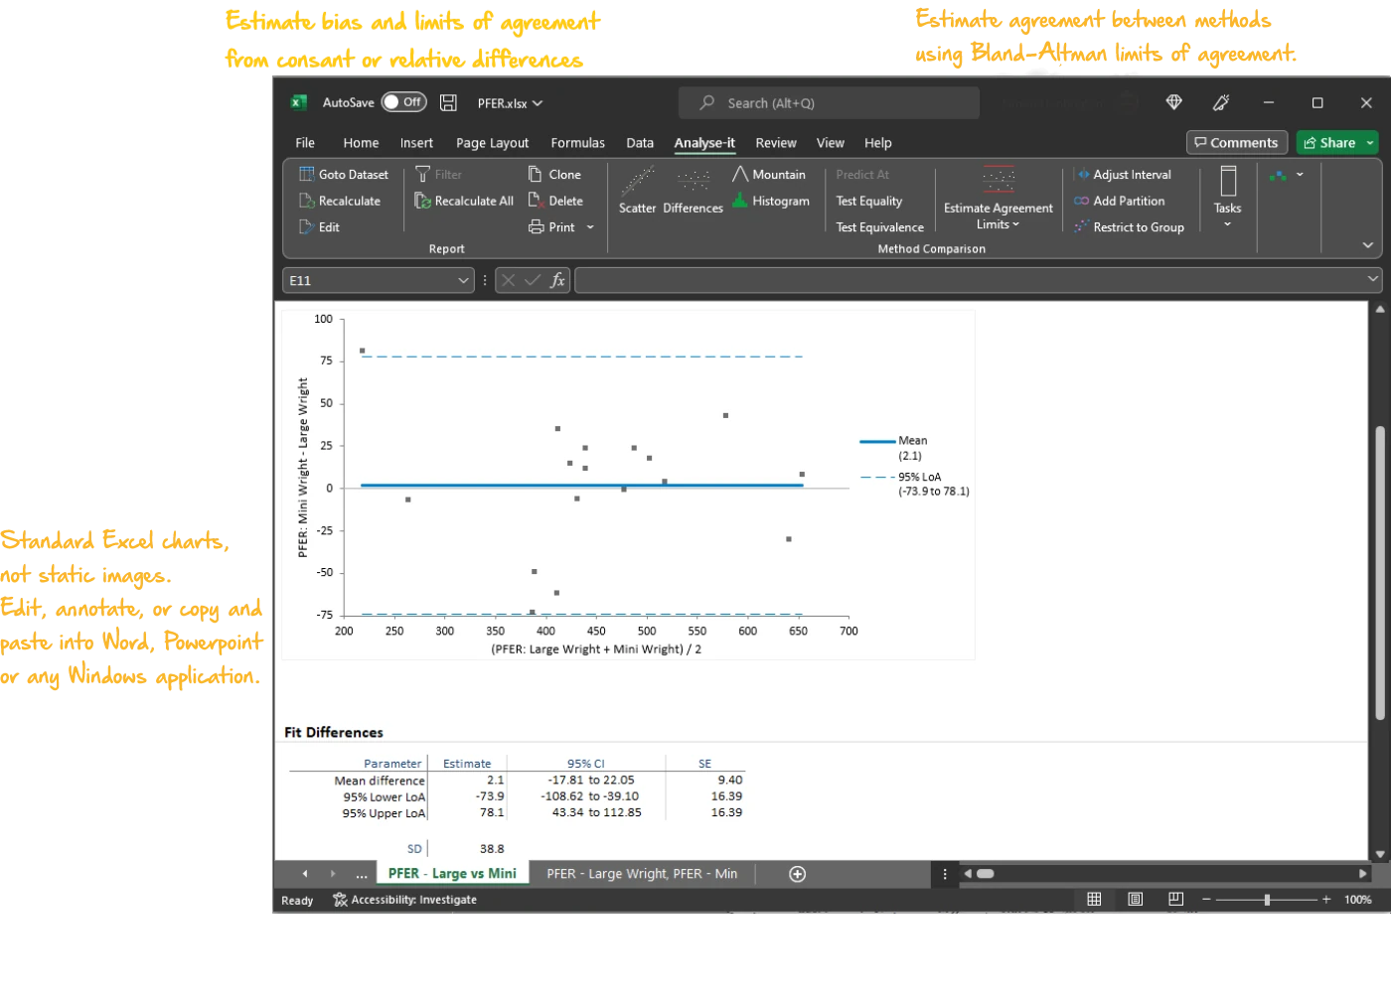Expand the formula bar with chevron
This screenshot has height=1002, width=1391.
[1373, 279]
